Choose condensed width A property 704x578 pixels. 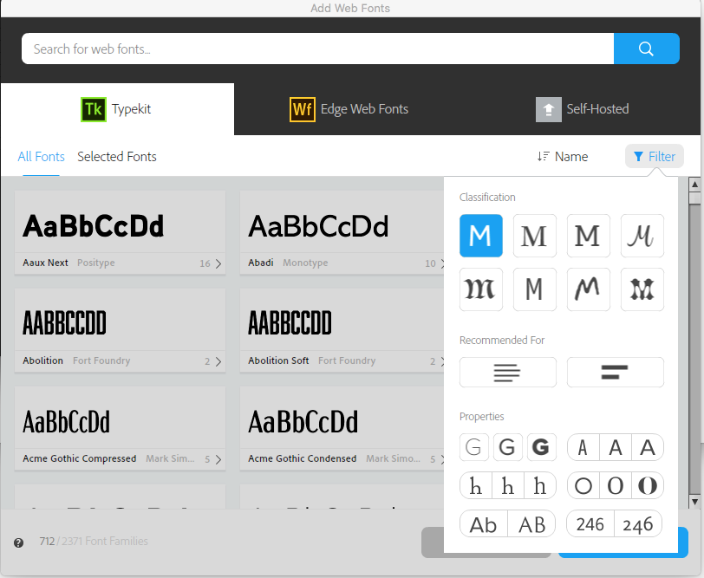[583, 447]
